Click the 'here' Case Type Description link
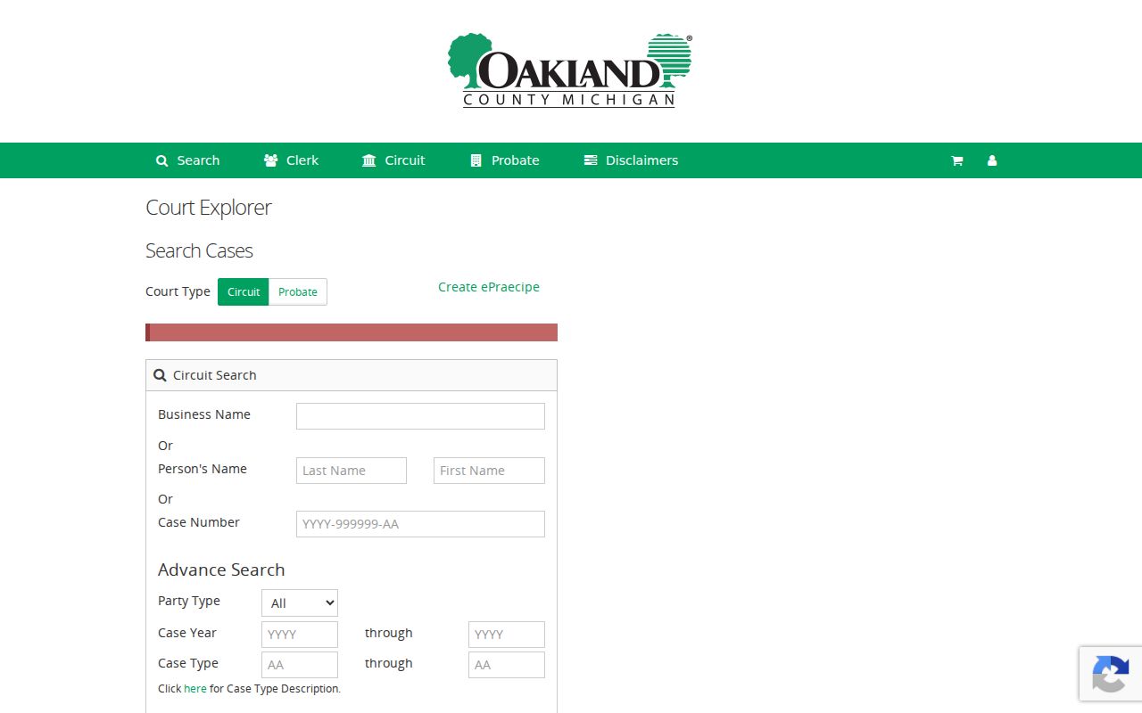 [x=195, y=689]
